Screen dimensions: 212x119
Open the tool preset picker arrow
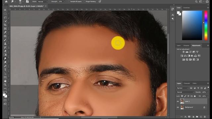15,2
